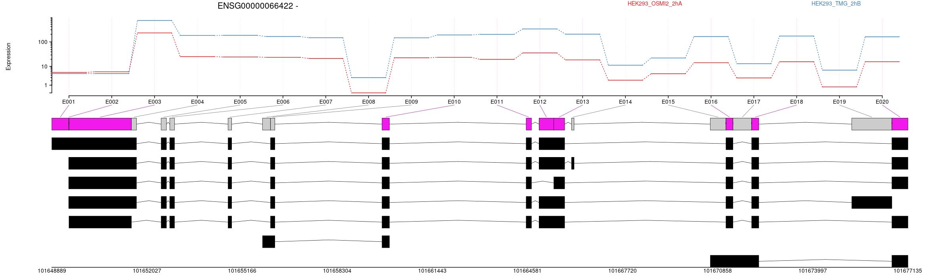Click the y-axis tick label 1
The height and width of the screenshot is (277, 951).
pos(46,85)
